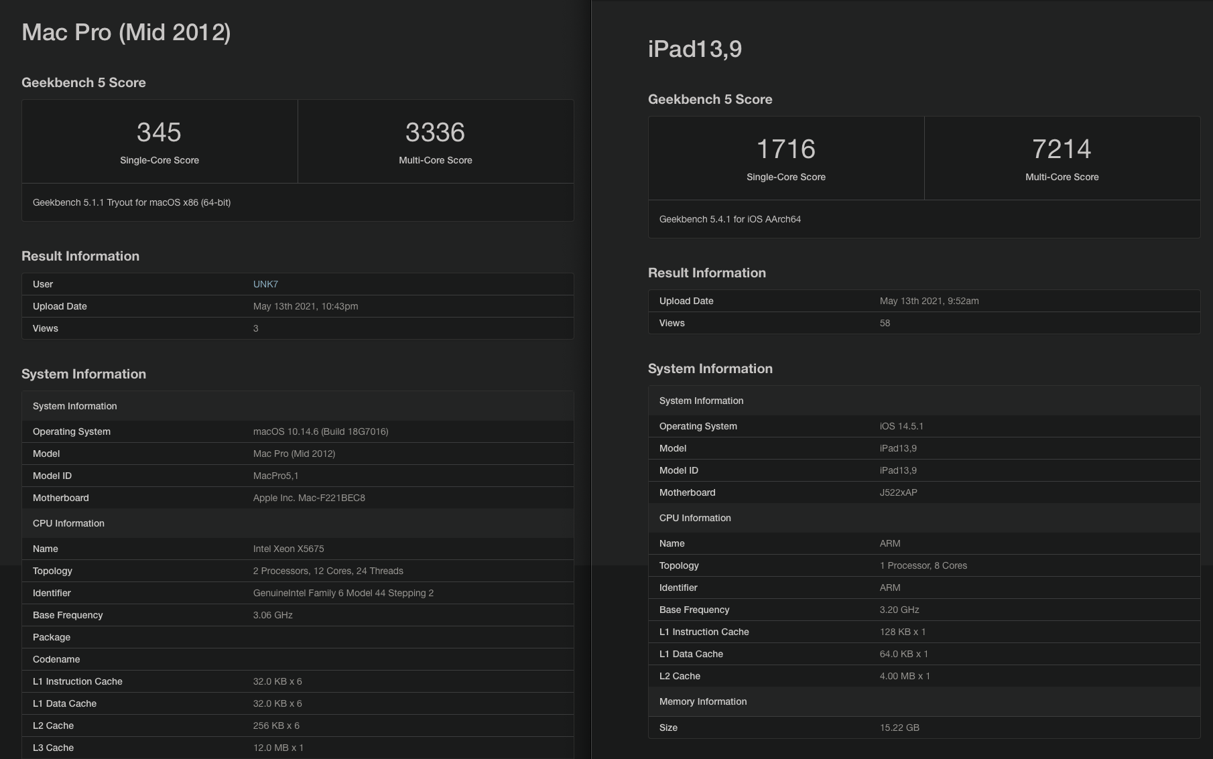
Task: Select the 1716 single-core score
Action: [x=785, y=149]
